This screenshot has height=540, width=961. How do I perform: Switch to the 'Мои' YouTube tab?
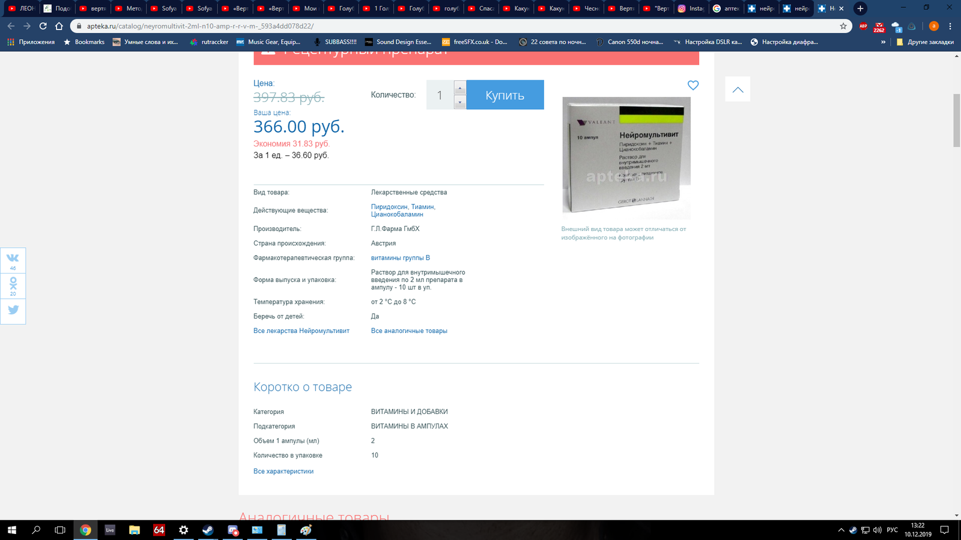305,8
